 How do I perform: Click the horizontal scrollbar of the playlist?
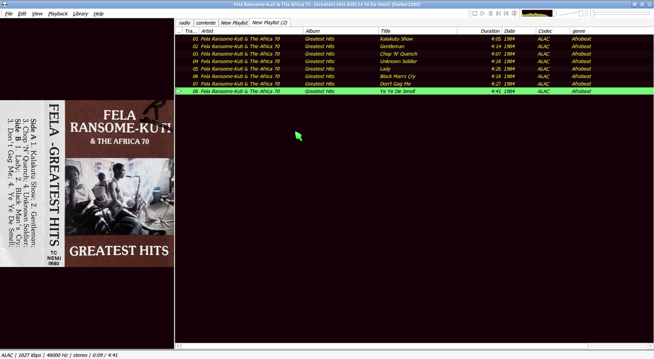384,346
